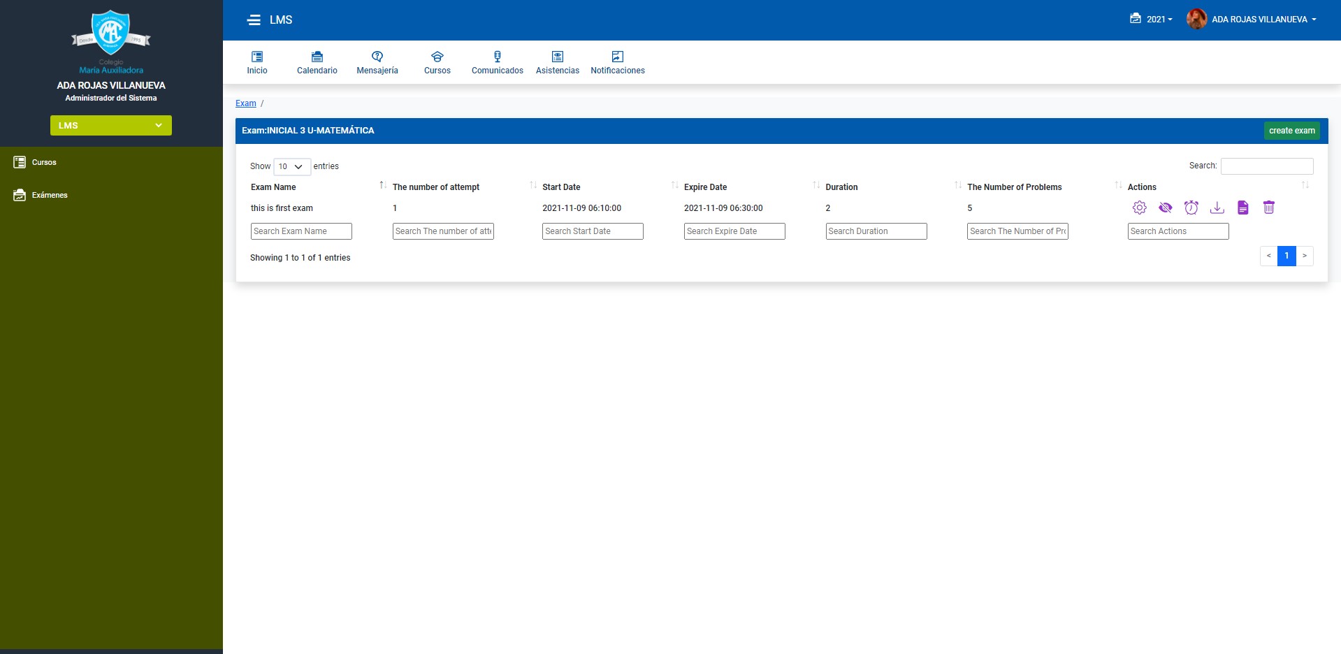Open Asistencias section
This screenshot has width=1341, height=654.
pos(558,63)
